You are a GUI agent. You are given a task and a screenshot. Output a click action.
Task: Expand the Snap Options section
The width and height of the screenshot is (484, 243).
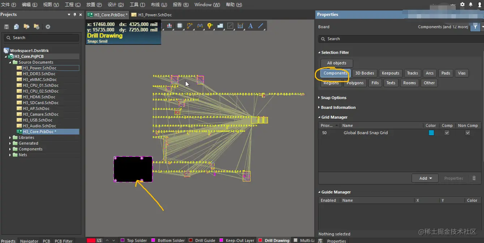[x=333, y=98]
